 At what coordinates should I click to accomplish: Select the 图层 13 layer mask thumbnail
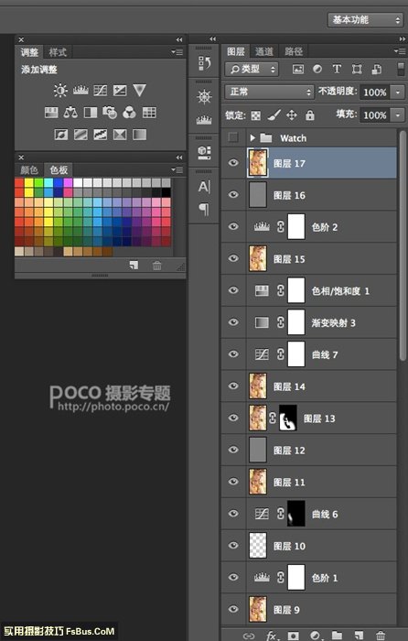point(288,418)
